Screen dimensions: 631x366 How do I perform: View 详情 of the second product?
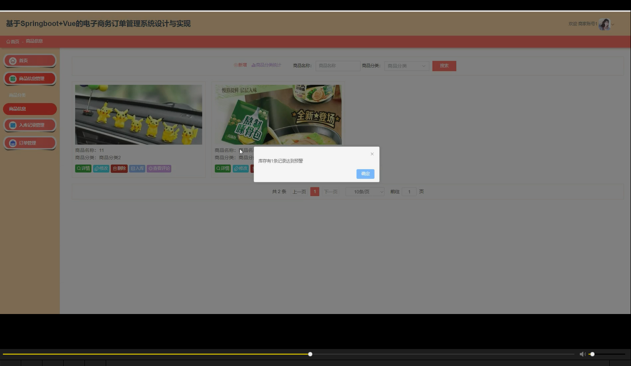point(223,168)
